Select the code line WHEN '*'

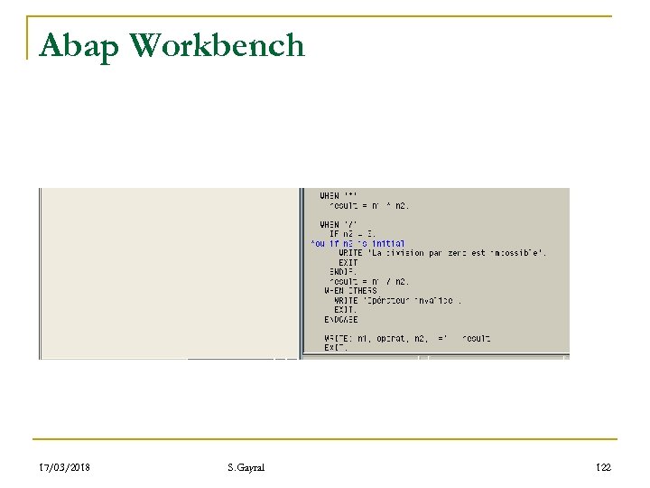pos(339,195)
